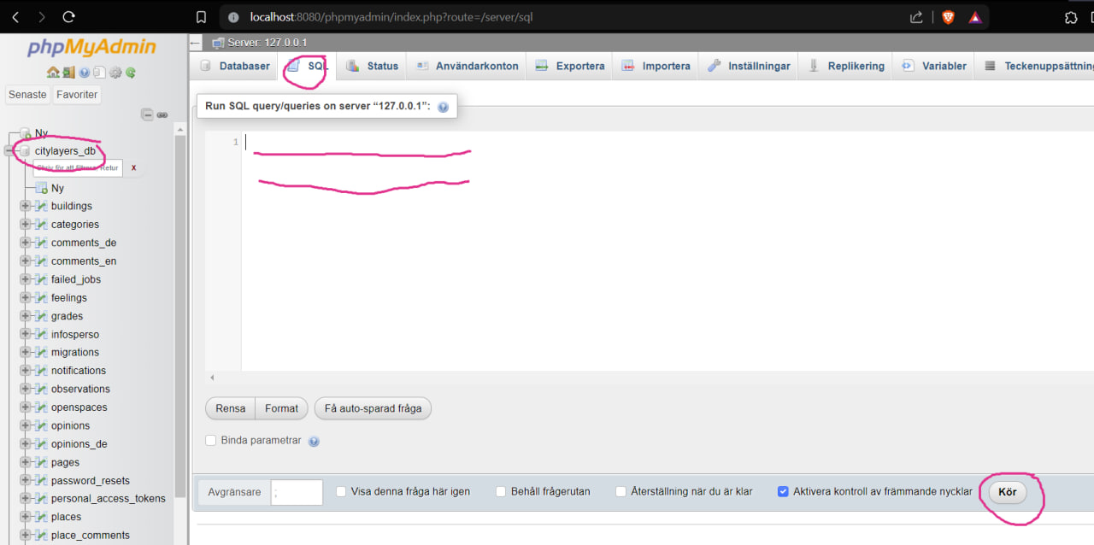Toggle link with main panel chain icon

(162, 114)
